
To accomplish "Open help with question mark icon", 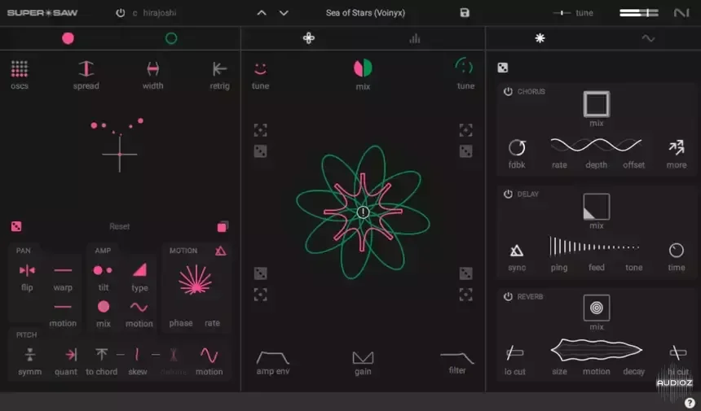I will [x=690, y=403].
